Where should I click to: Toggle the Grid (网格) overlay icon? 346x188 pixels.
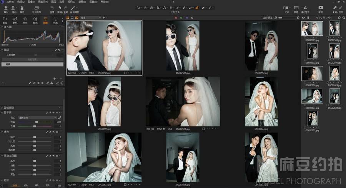(296, 8)
